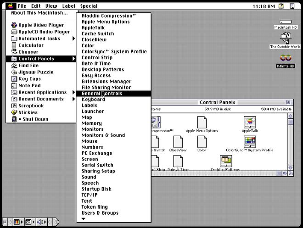Viewport: 303px width, 228px height.
Task: Click the Help question mark icon in menu bar
Action: click(281, 6)
